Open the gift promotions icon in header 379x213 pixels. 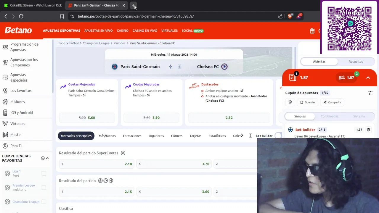[312, 31]
